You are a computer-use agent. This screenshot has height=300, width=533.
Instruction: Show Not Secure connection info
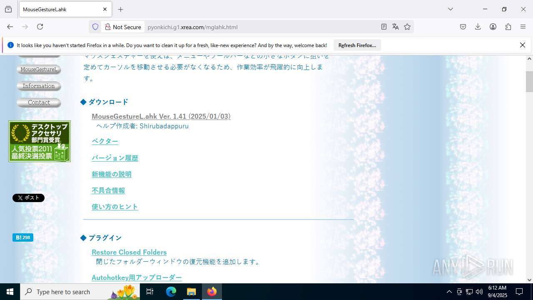(123, 27)
